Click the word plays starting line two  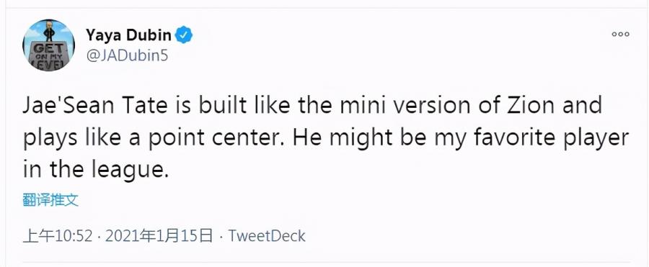(50, 138)
